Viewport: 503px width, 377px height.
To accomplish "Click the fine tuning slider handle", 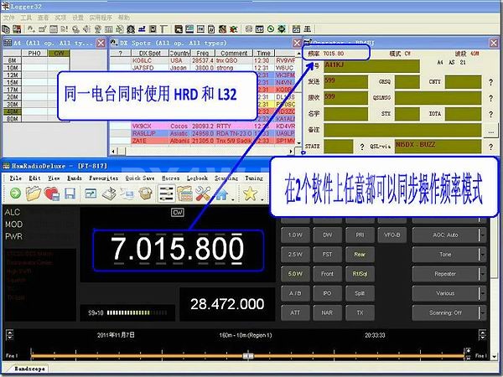I will [x=247, y=355].
